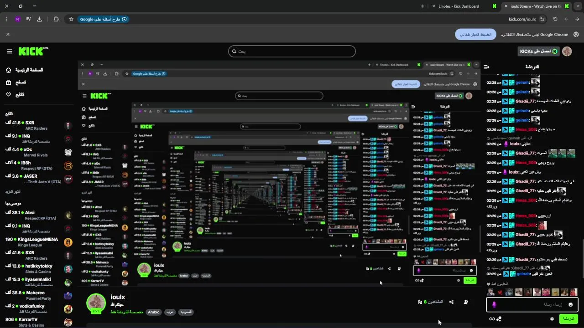Open Absi recommended channel
The width and height of the screenshot is (584, 328).
pyautogui.click(x=39, y=215)
